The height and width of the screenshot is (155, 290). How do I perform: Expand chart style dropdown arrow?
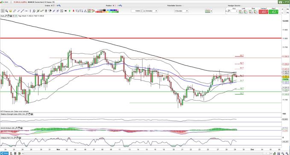[211, 11]
